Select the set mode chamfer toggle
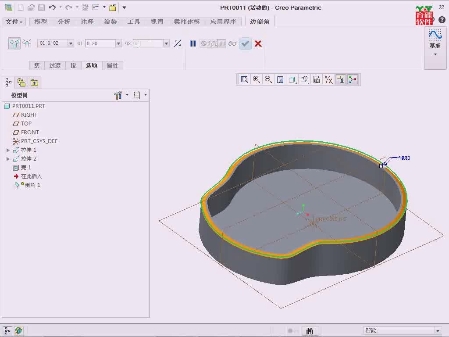The height and width of the screenshot is (337, 449). pyautogui.click(x=14, y=43)
